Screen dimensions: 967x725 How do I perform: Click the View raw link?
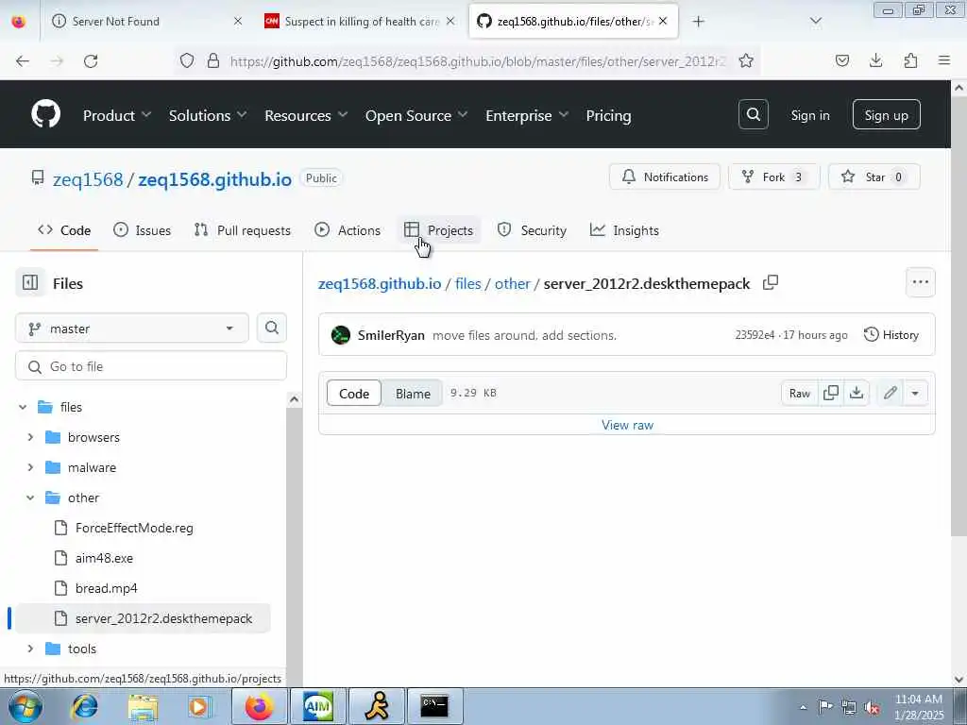click(x=627, y=425)
